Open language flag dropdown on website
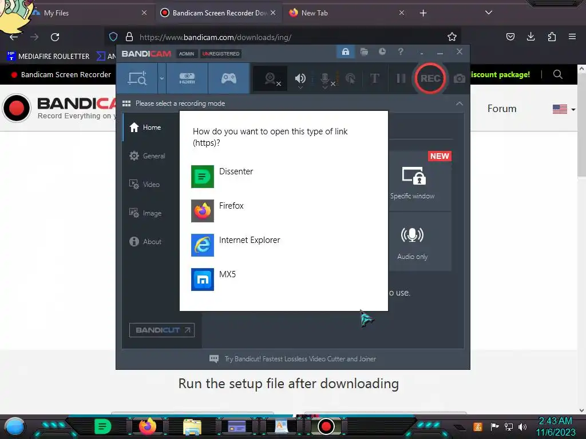 pyautogui.click(x=564, y=109)
